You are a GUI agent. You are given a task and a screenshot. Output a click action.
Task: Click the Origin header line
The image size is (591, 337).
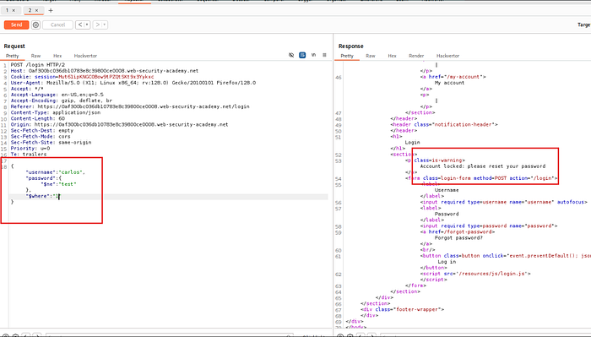[119, 125]
